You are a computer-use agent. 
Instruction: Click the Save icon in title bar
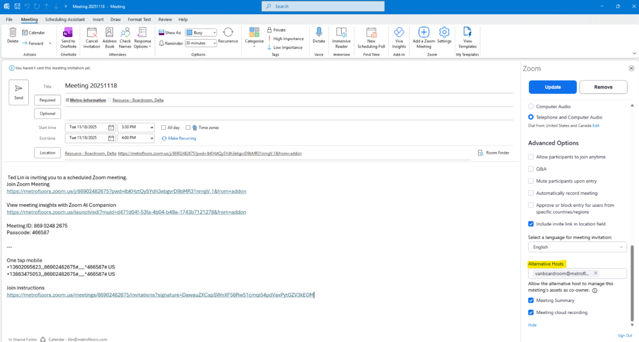17,6
